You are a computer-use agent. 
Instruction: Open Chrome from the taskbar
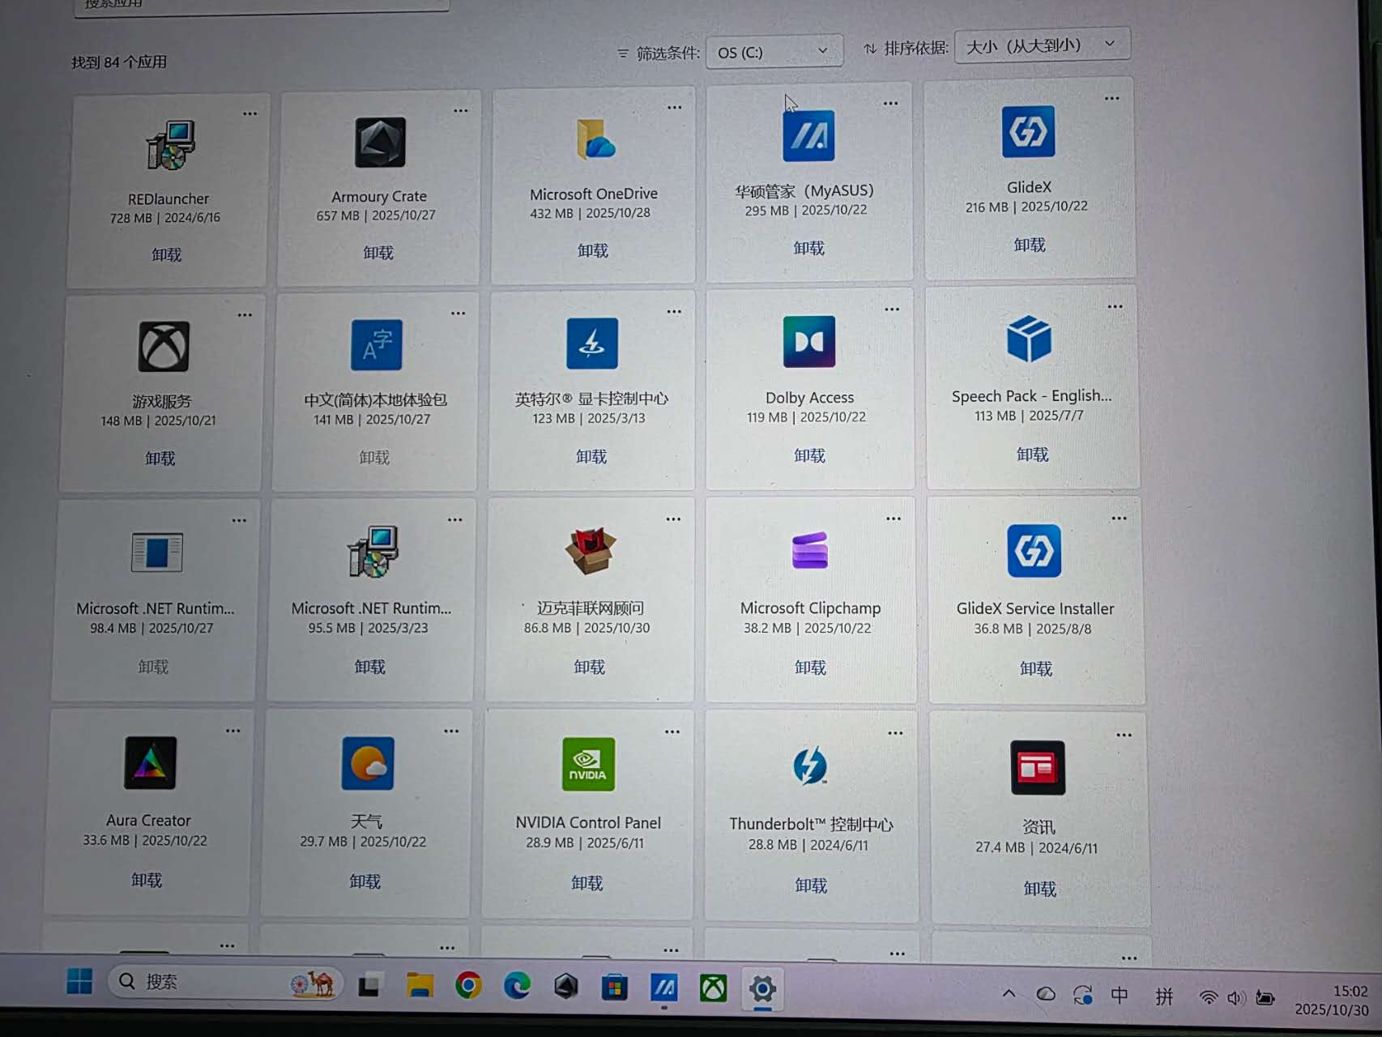pos(468,985)
